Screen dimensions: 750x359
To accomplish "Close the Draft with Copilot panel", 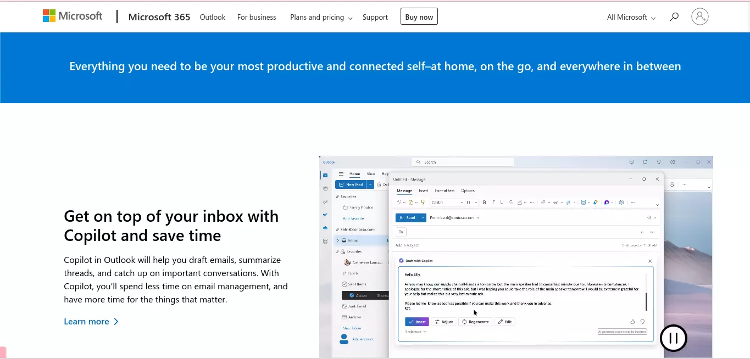I will click(650, 261).
